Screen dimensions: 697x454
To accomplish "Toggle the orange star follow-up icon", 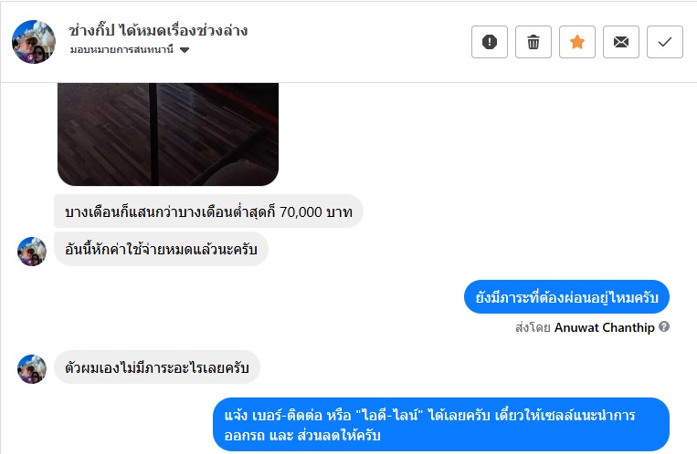I will [x=577, y=42].
